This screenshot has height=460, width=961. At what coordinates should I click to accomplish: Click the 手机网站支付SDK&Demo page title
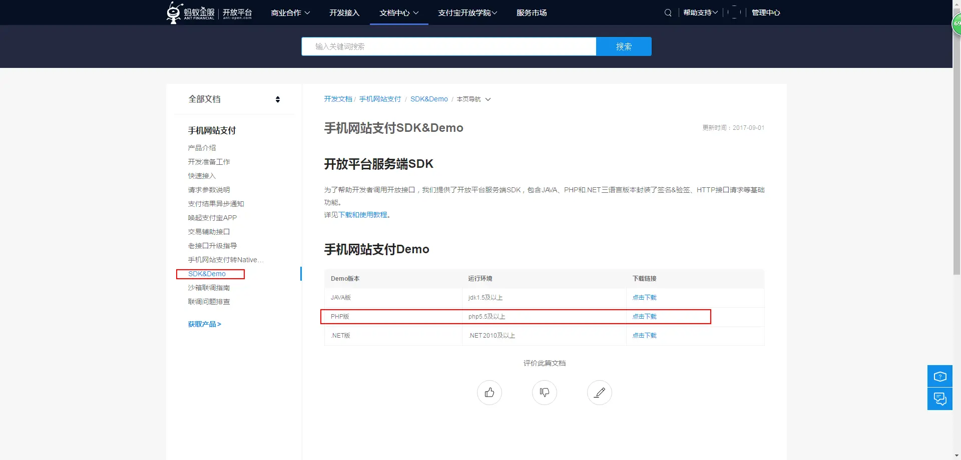(x=393, y=128)
